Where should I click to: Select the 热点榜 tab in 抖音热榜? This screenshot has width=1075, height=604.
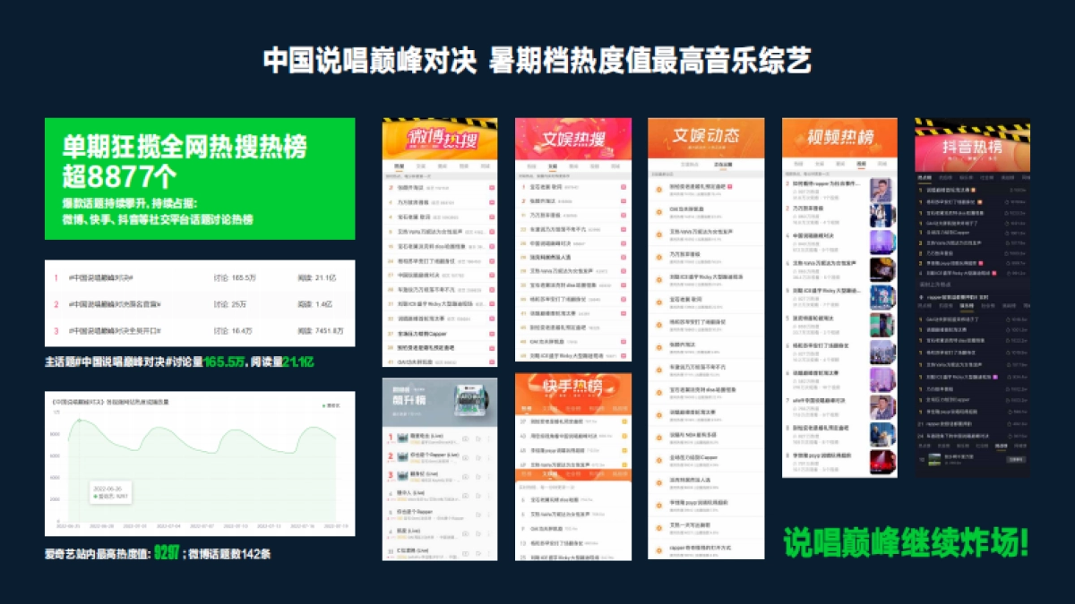click(923, 176)
